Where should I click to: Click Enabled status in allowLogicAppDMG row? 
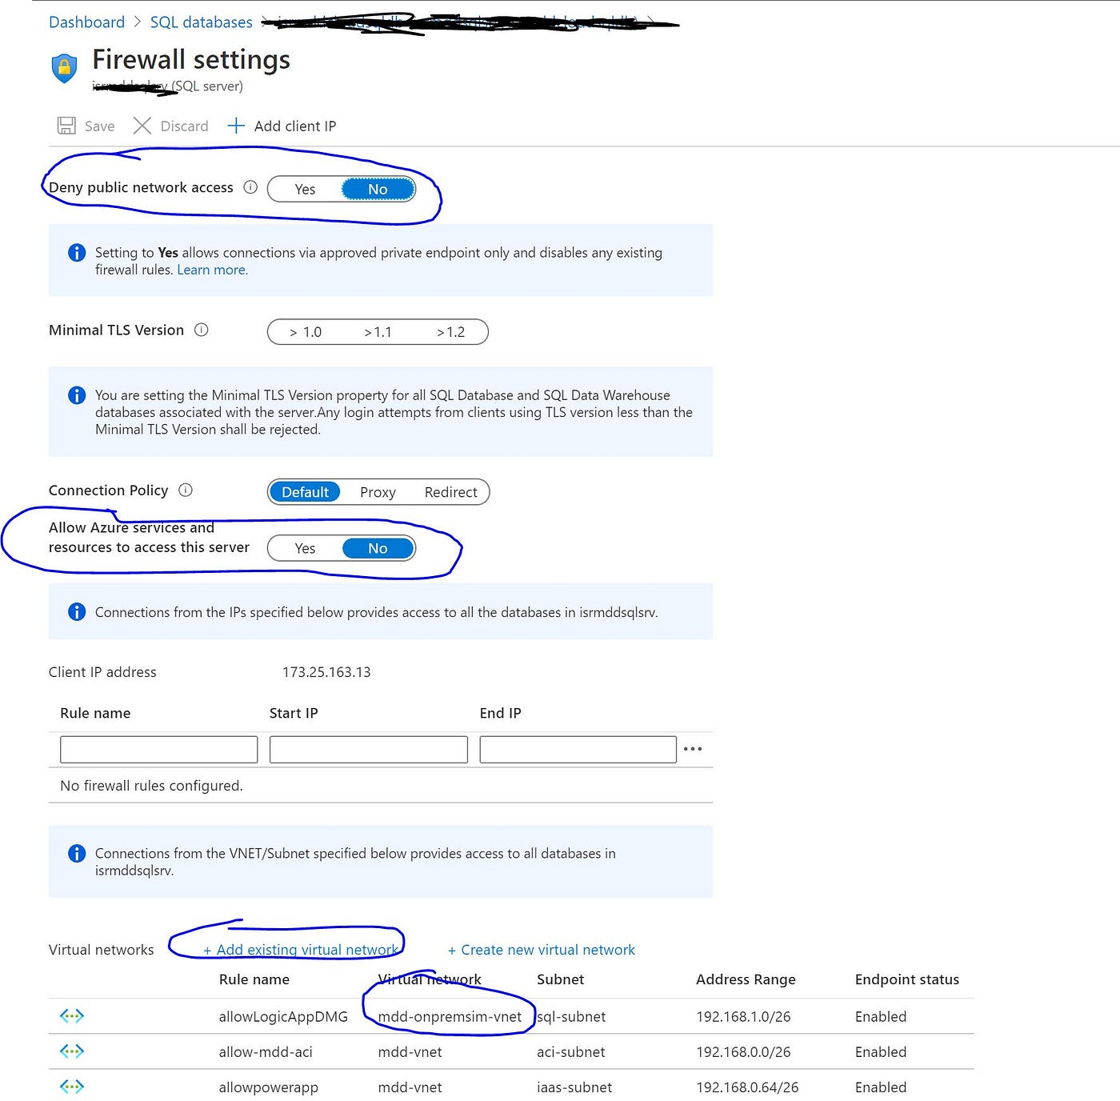coord(881,1016)
